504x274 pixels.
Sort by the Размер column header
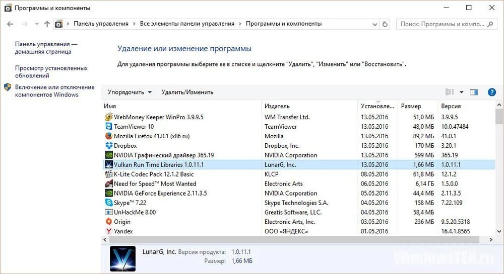coord(417,106)
